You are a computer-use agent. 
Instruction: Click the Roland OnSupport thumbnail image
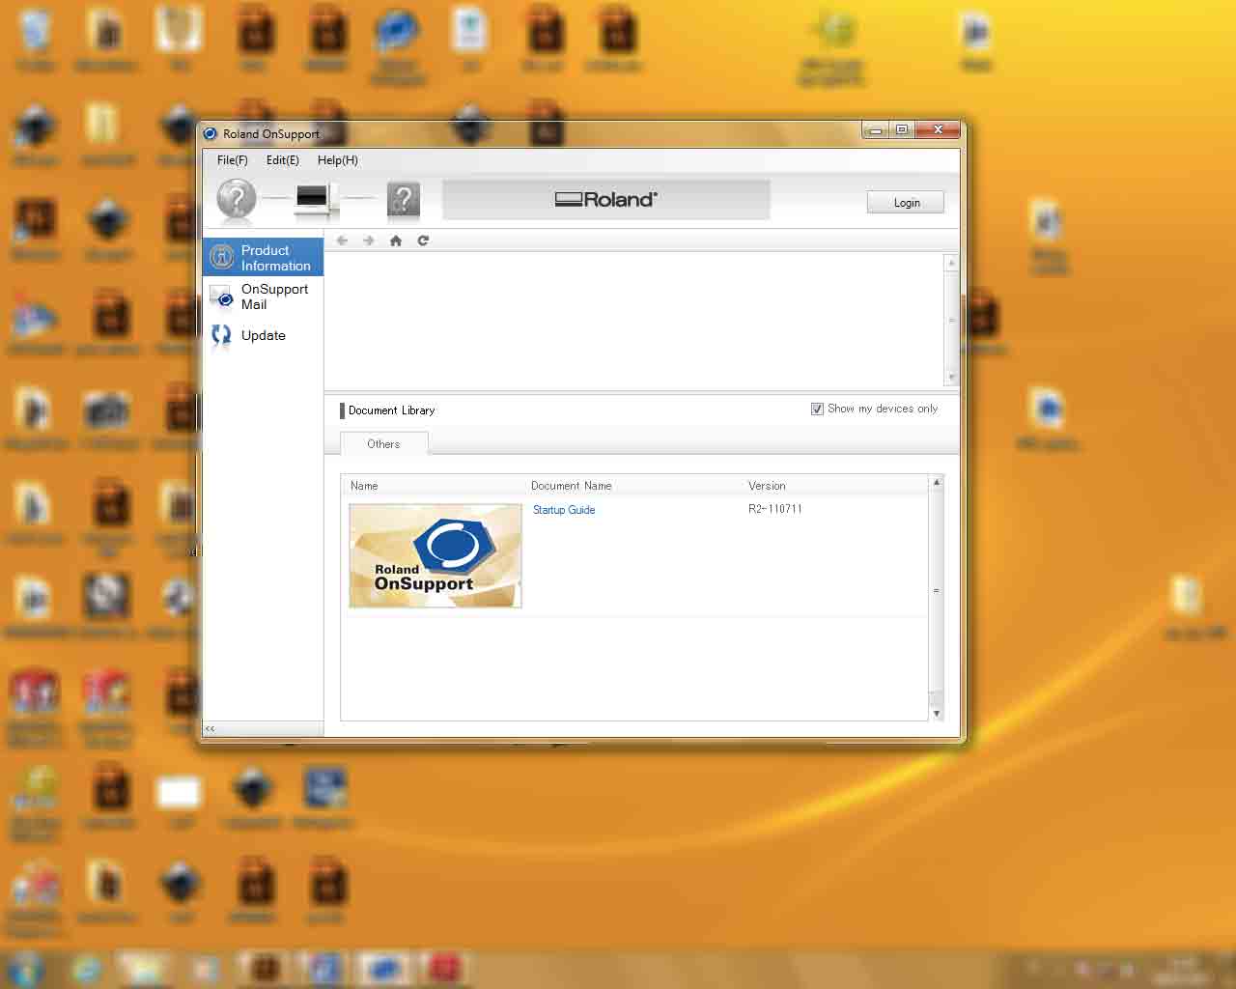click(x=435, y=555)
